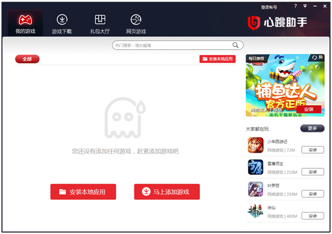Install 捕鱼达人 from the daily banner
The height and width of the screenshot is (234, 332).
[309, 110]
